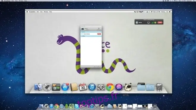Launch Launchpad rocket in the shared screen's dock

47,87
